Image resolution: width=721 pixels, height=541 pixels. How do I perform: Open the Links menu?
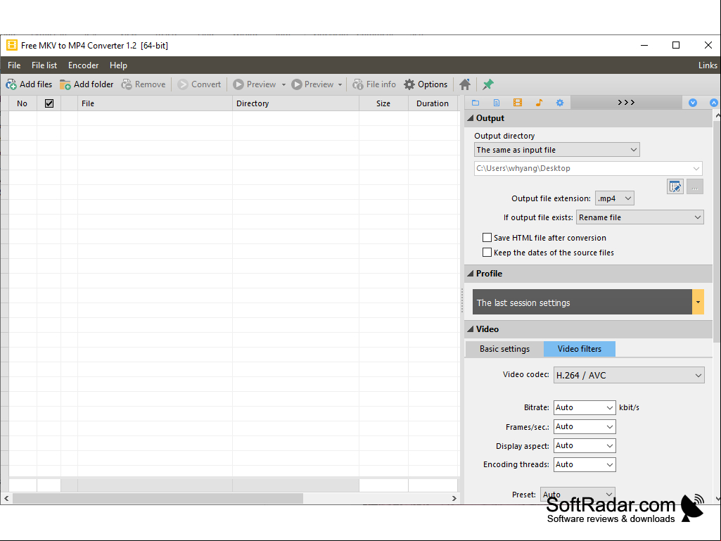point(707,65)
